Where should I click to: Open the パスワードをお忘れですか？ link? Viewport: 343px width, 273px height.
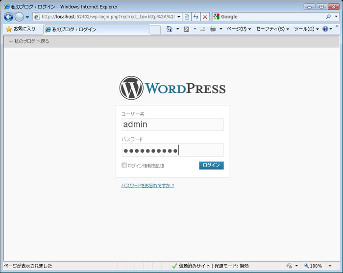pos(148,186)
